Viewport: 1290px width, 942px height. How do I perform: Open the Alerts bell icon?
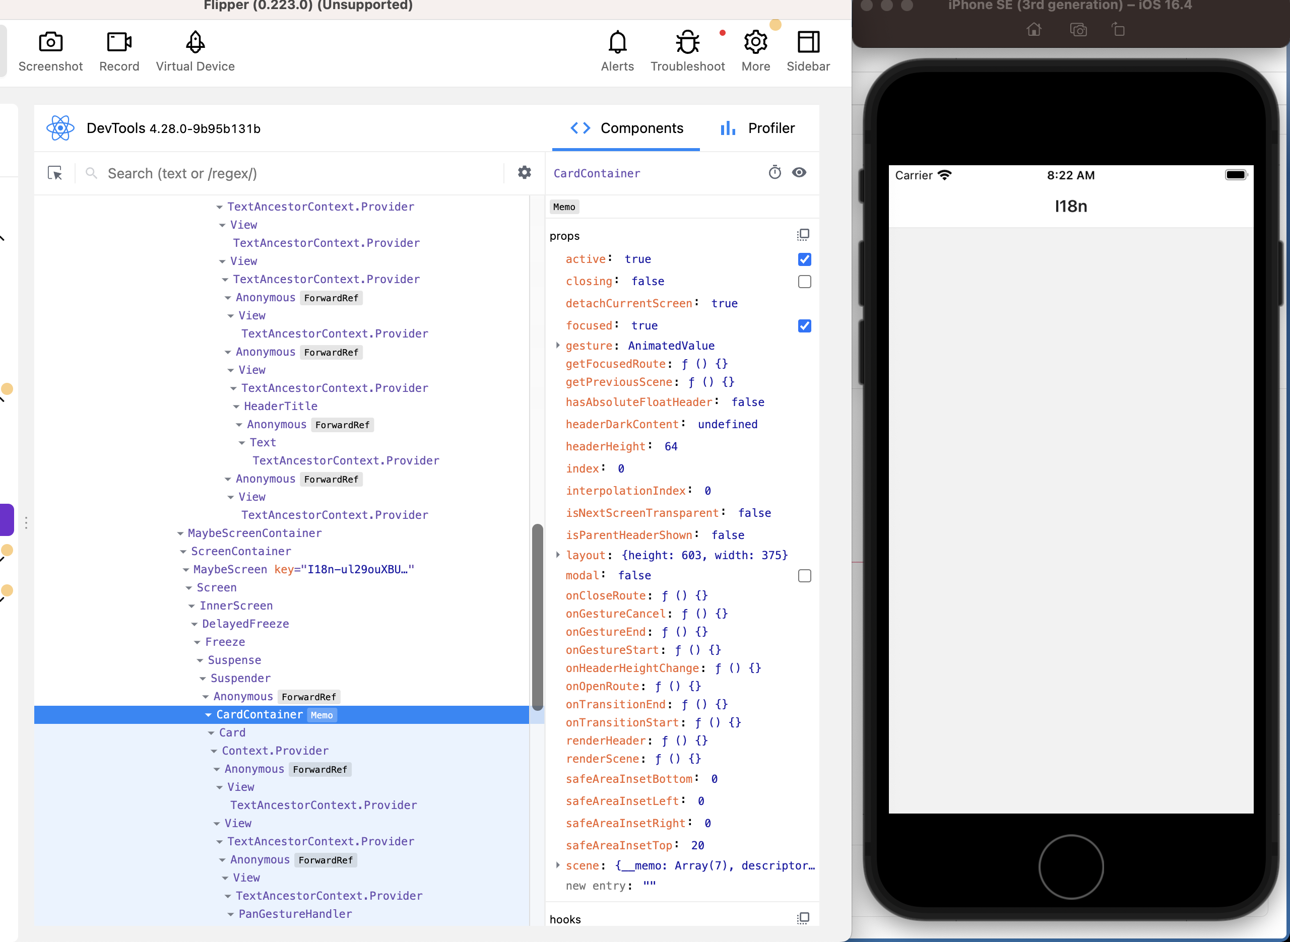617,42
